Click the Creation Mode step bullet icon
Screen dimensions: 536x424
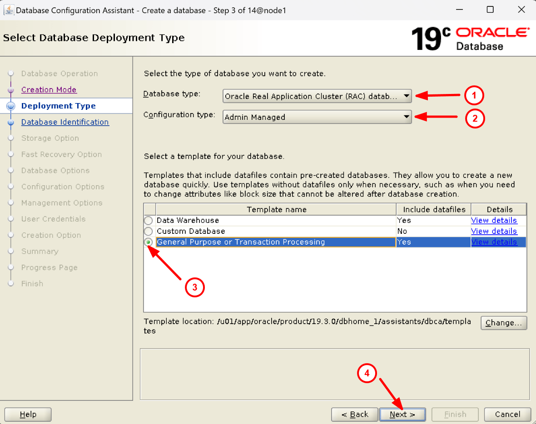[11, 90]
